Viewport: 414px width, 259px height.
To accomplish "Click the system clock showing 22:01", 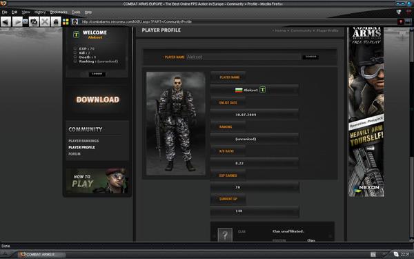I will pos(405,254).
